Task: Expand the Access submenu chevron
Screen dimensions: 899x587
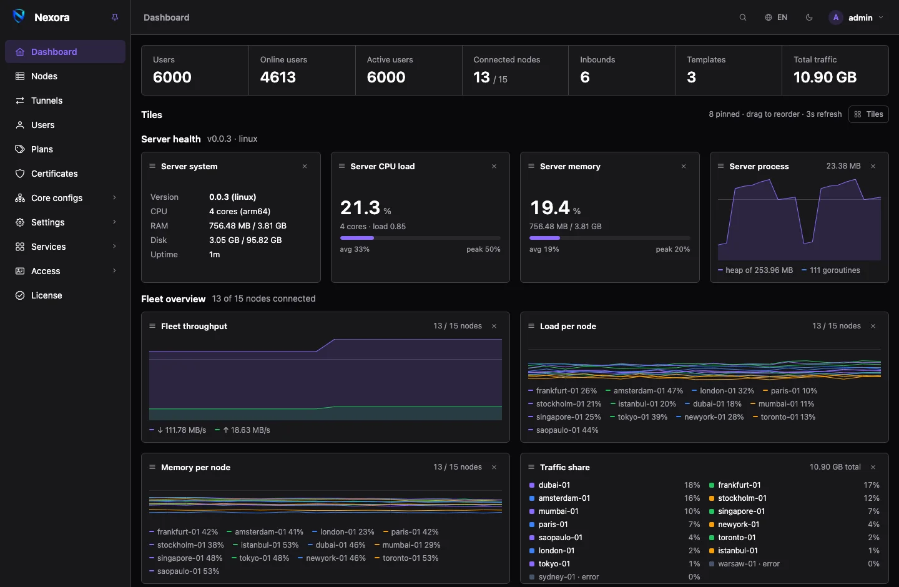Action: [x=114, y=271]
